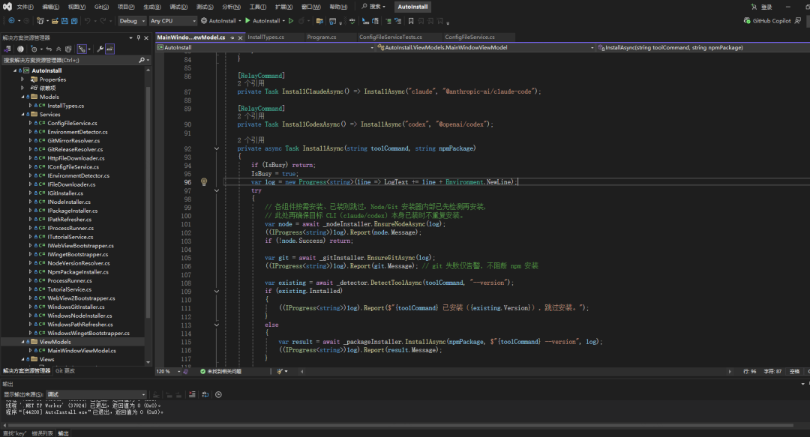Switch to ConfigFileServiceTests.cs tab

point(391,37)
